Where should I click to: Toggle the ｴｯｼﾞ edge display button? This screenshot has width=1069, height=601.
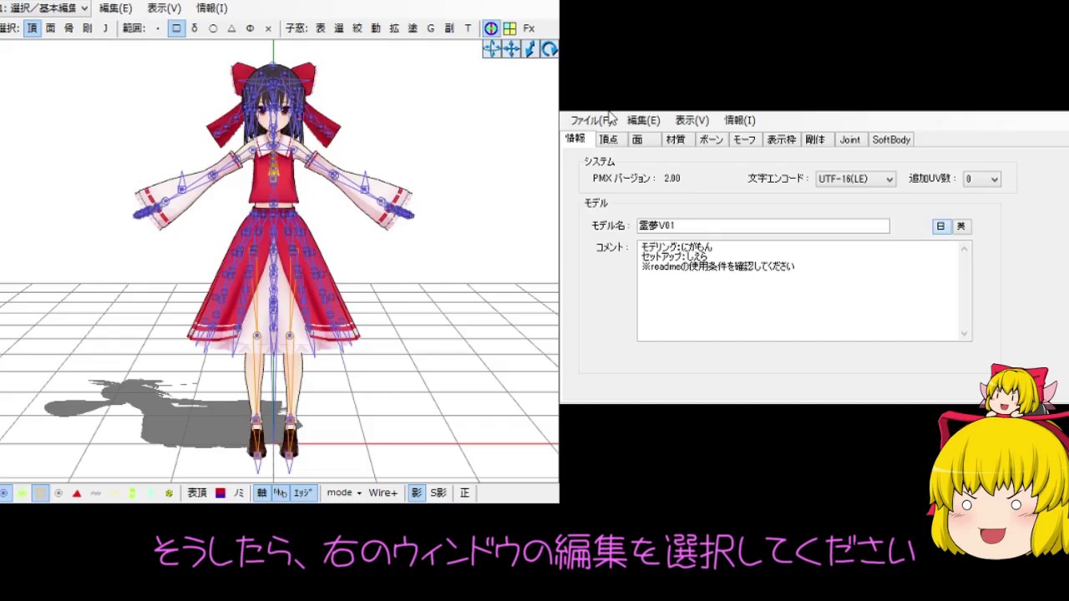(x=302, y=493)
